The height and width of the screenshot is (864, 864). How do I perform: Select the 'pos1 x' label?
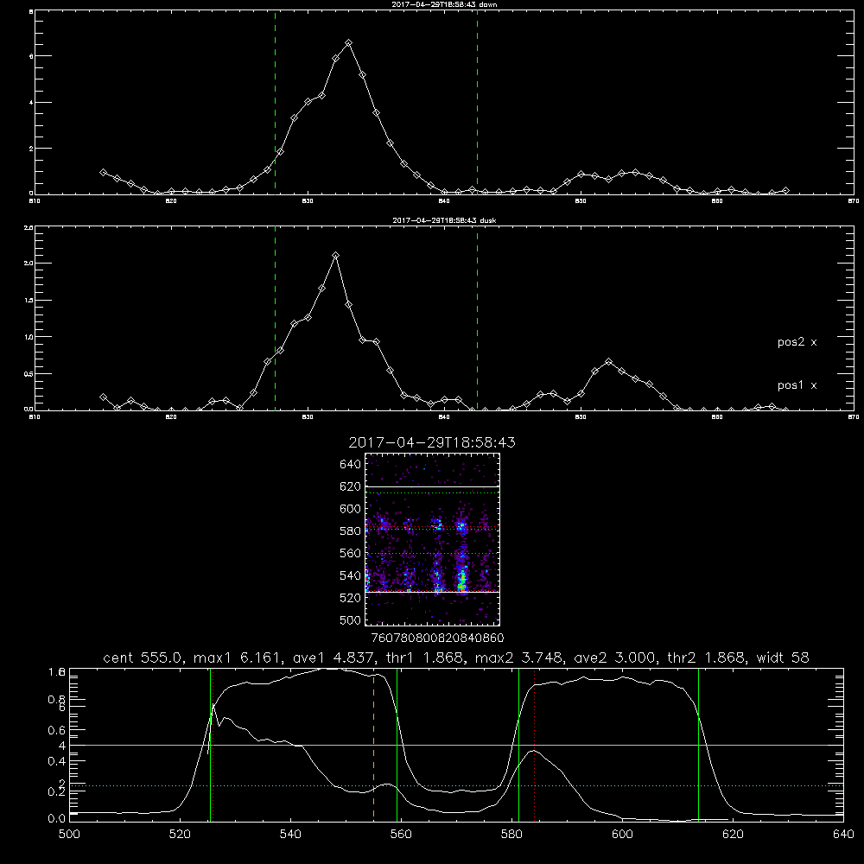[797, 385]
